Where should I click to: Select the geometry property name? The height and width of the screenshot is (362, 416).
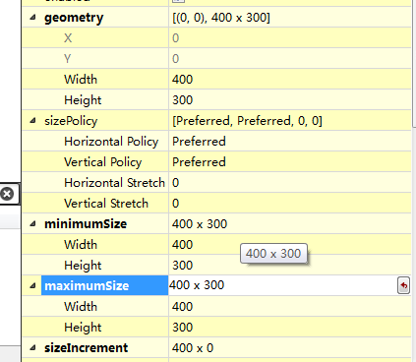pyautogui.click(x=74, y=18)
